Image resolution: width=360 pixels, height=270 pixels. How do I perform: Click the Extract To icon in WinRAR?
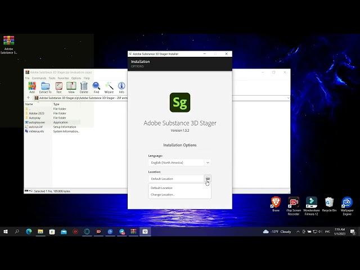click(x=46, y=88)
